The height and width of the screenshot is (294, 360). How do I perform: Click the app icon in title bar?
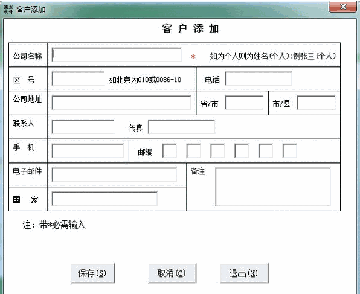click(x=8, y=9)
